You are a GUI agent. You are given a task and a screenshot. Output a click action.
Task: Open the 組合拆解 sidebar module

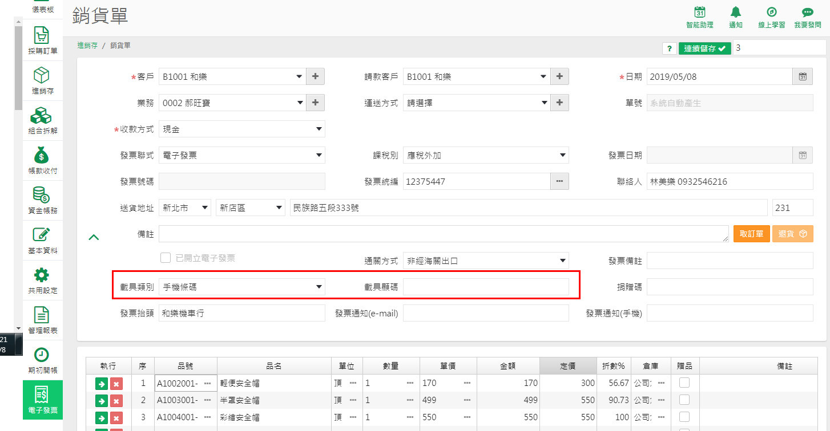click(x=43, y=120)
